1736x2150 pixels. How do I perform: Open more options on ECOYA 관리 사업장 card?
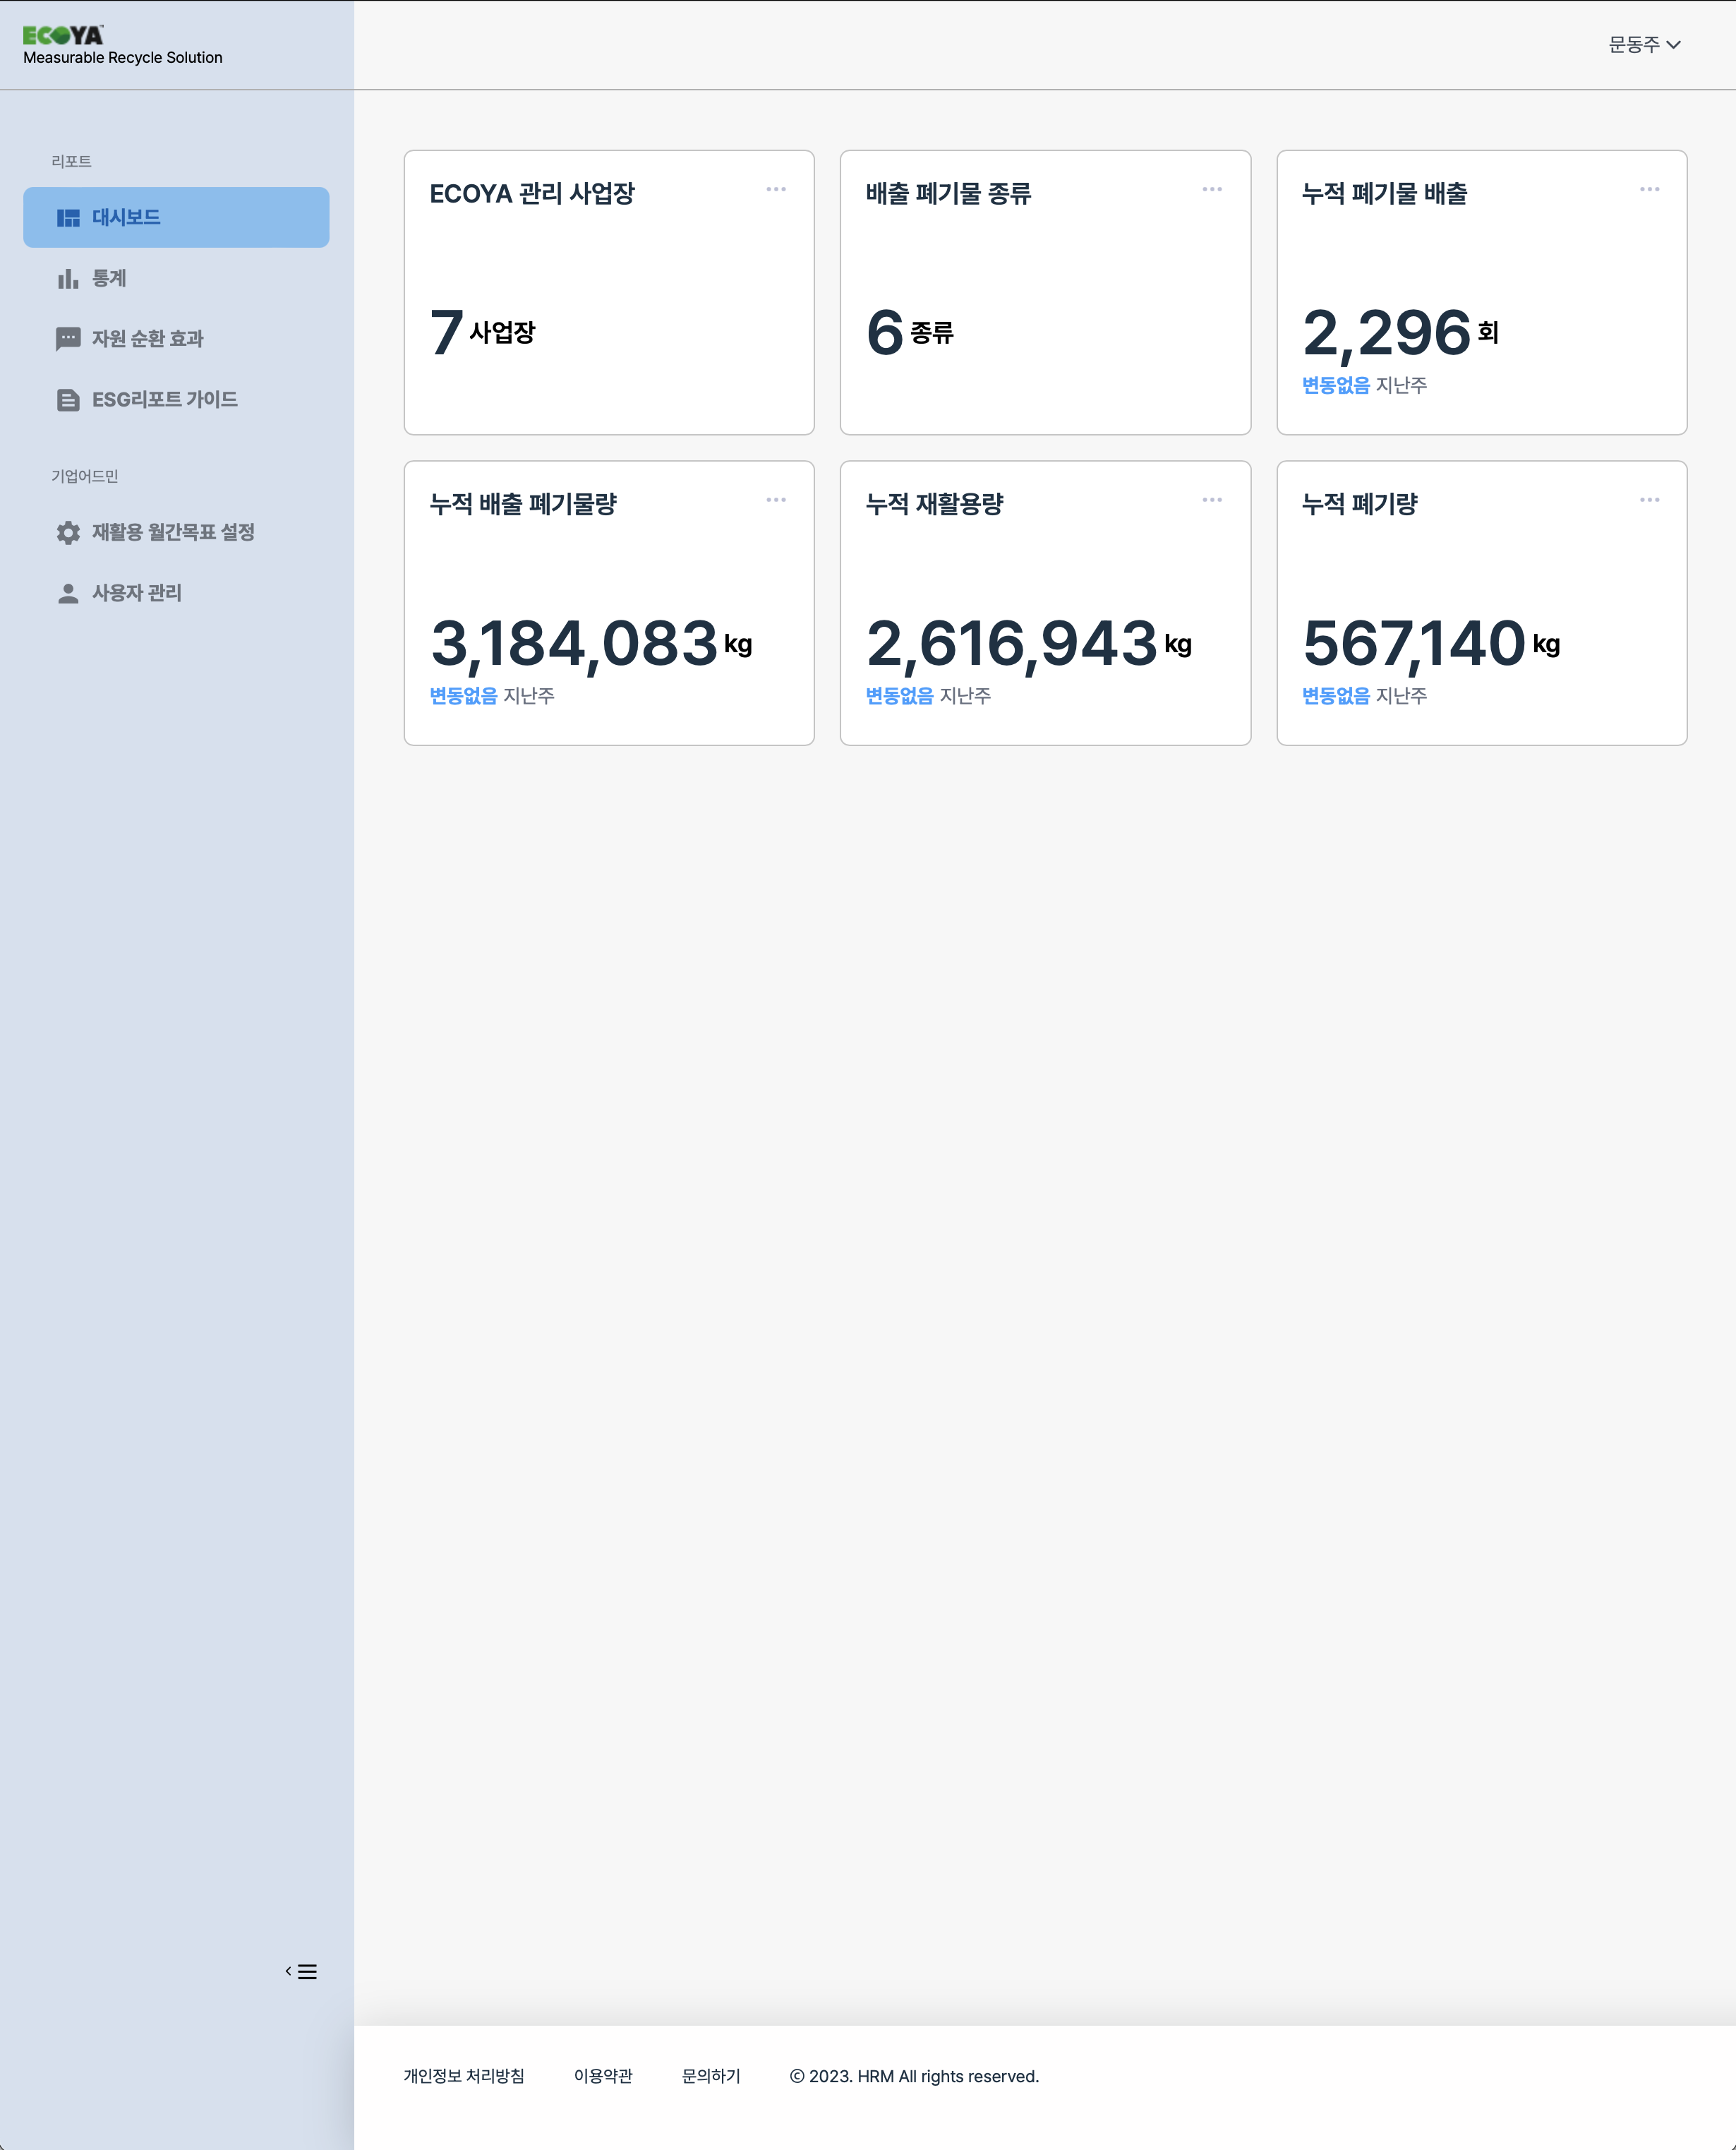pyautogui.click(x=776, y=189)
